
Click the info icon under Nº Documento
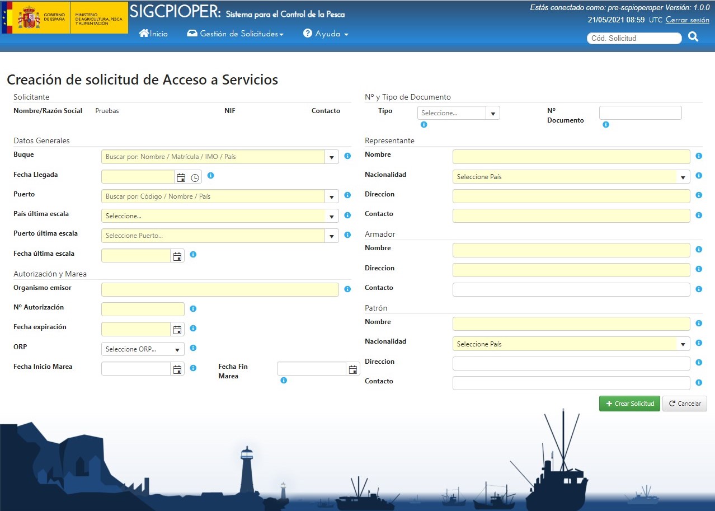(606, 125)
